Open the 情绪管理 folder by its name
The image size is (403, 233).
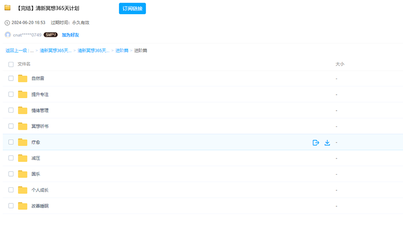point(40,110)
